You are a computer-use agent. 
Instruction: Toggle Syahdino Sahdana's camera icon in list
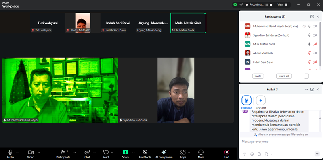click(315, 35)
